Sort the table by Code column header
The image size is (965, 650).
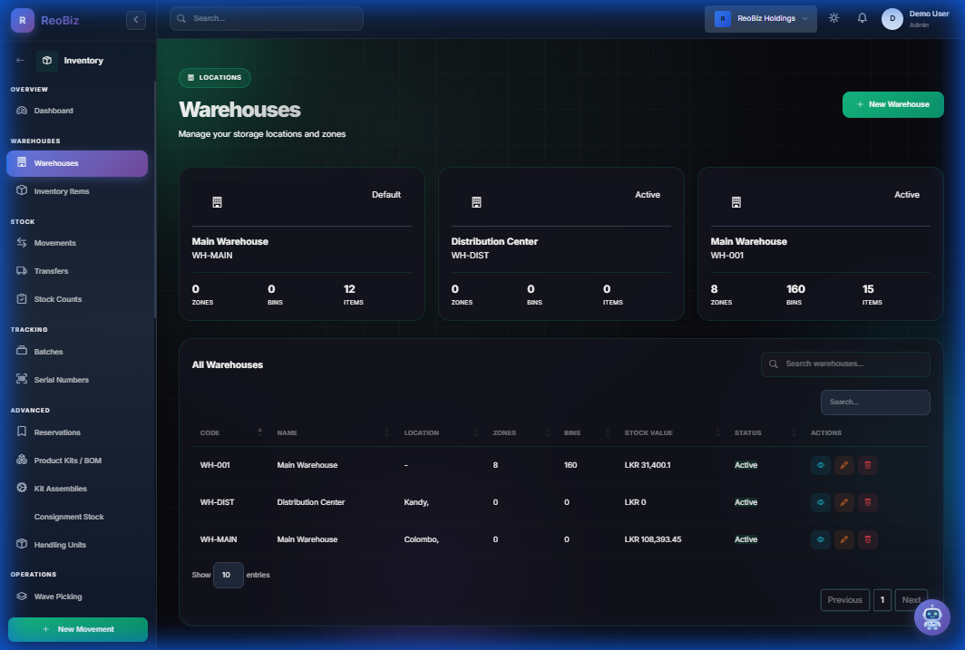[210, 433]
